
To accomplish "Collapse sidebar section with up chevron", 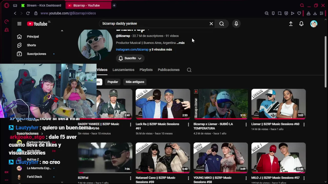I will coord(62,31).
